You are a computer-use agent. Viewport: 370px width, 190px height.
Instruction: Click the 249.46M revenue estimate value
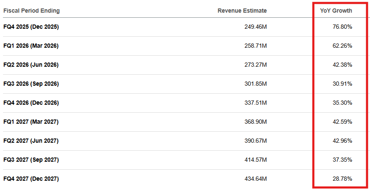(x=255, y=27)
